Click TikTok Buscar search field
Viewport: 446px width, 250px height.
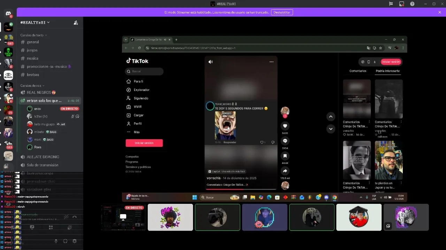pos(144,71)
